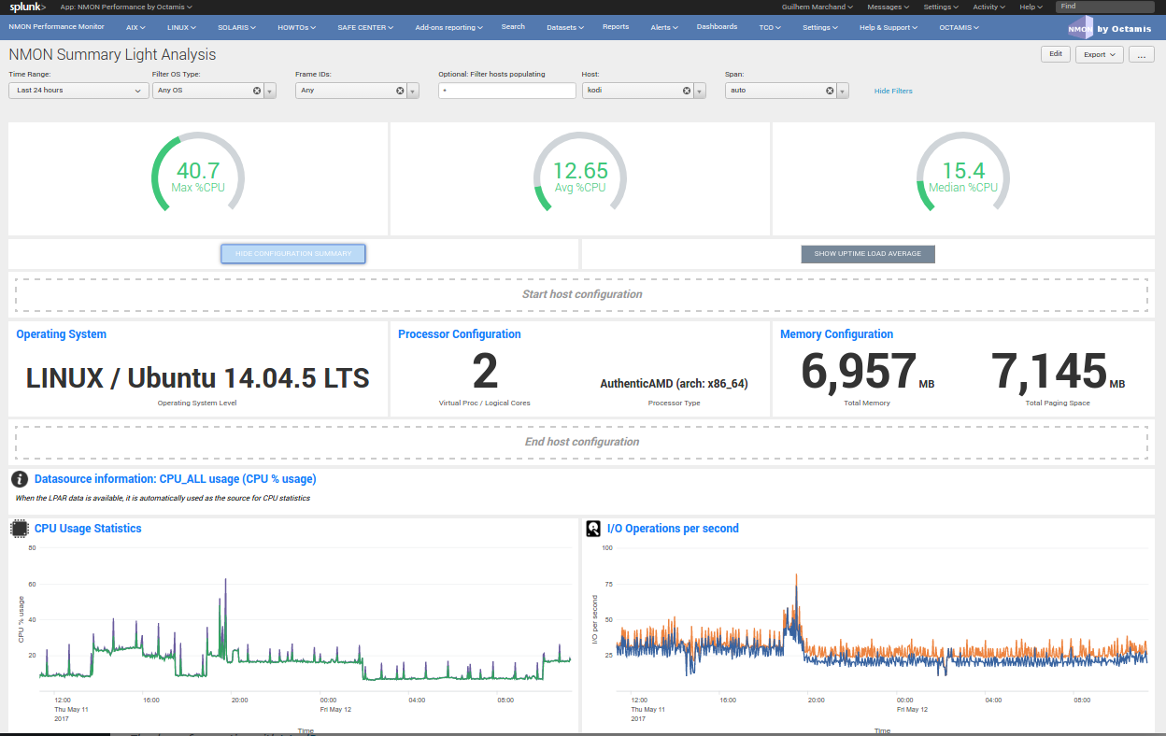Click the disk icon beside I/O Operations
The width and height of the screenshot is (1166, 736).
(x=592, y=529)
